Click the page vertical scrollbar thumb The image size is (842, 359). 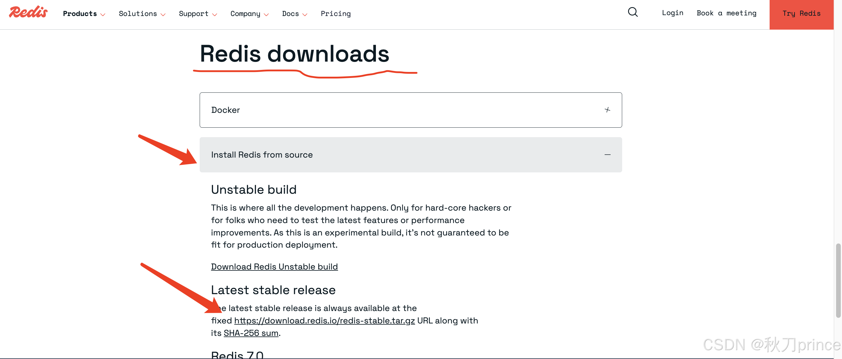838,280
